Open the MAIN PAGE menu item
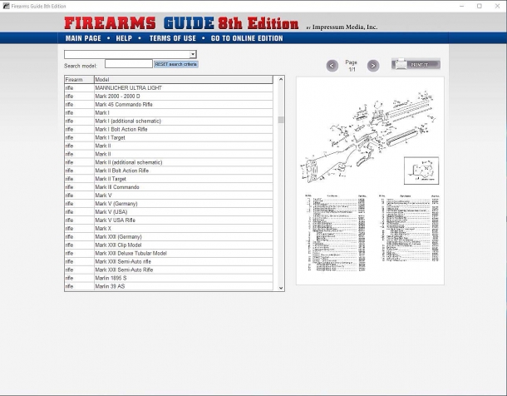The width and height of the screenshot is (507, 396). [83, 38]
